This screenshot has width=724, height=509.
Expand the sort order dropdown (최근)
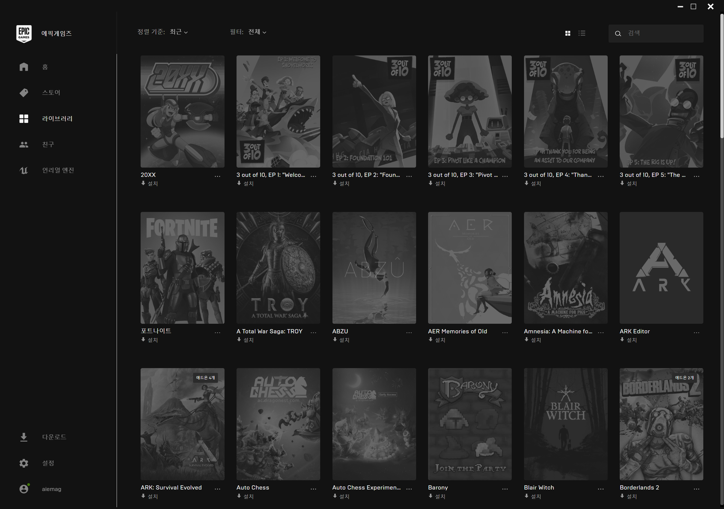coord(179,32)
